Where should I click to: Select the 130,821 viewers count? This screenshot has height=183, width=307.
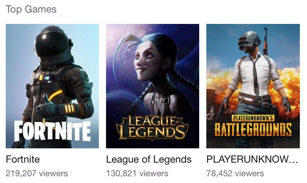(137, 173)
